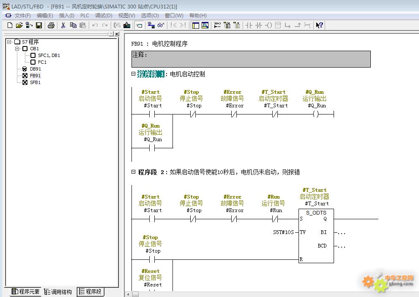This screenshot has height=297, width=419.
Task: Open the 帮助(H) menu
Action: (x=198, y=16)
